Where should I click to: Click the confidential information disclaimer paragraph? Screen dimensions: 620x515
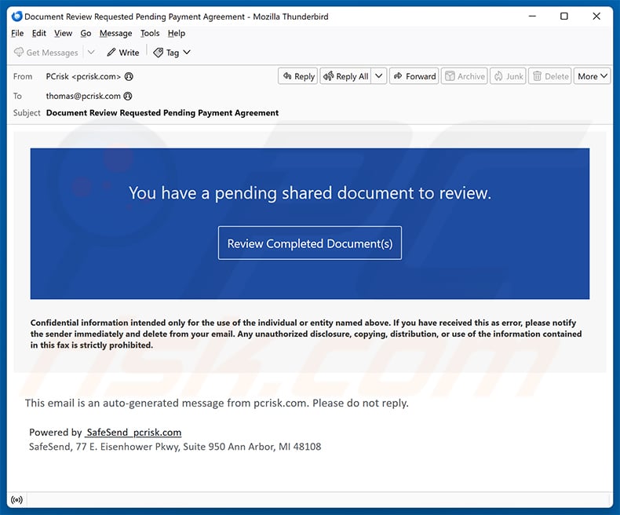306,334
